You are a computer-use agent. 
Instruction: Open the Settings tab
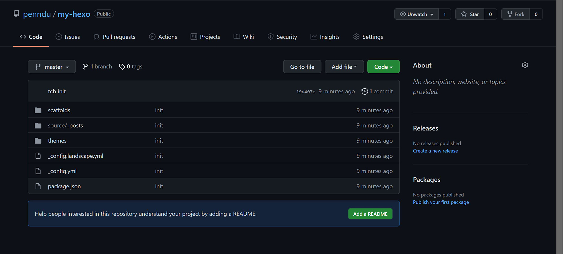coord(368,37)
